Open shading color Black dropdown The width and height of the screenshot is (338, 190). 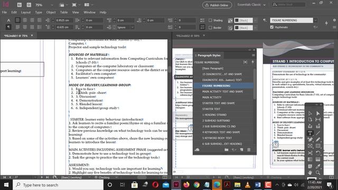256,20
